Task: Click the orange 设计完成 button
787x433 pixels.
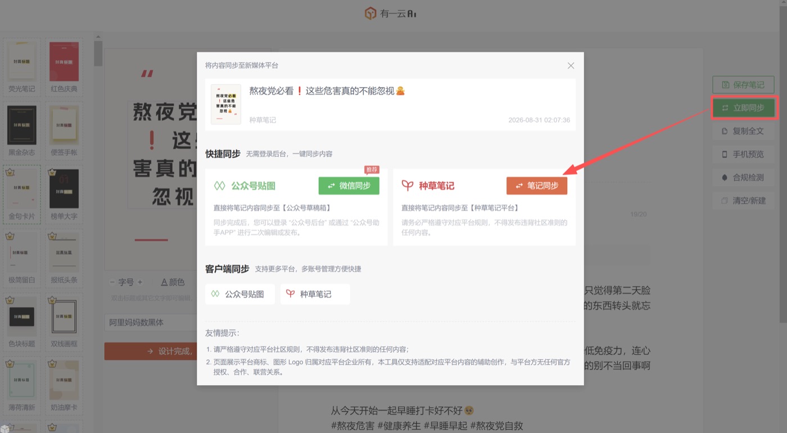Action: [x=151, y=351]
